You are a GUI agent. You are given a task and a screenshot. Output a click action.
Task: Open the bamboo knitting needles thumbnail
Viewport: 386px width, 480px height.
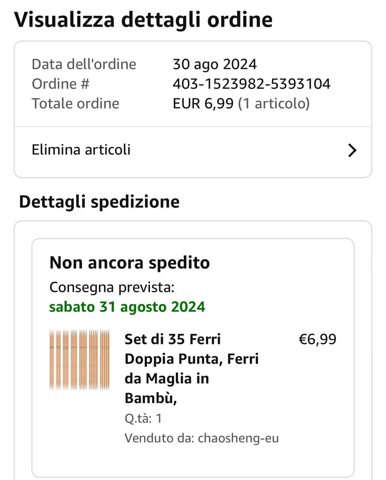click(x=80, y=360)
